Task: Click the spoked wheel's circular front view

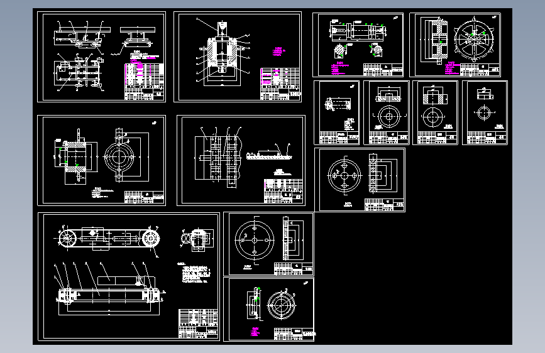Action: [474, 40]
